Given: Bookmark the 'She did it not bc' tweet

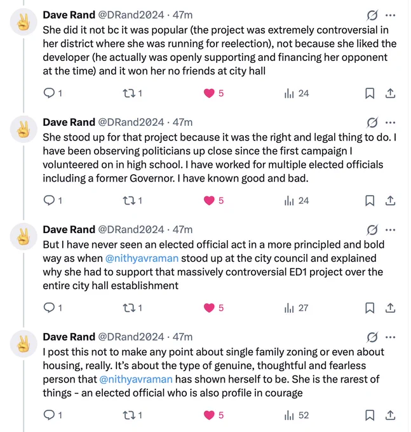Looking at the screenshot, I should point(370,93).
